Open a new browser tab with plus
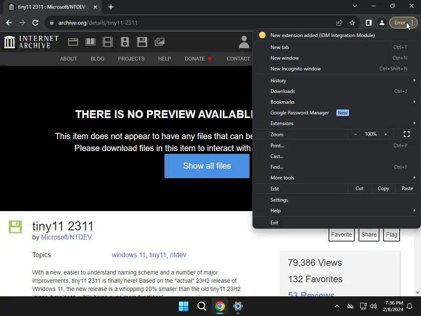 pyautogui.click(x=111, y=7)
